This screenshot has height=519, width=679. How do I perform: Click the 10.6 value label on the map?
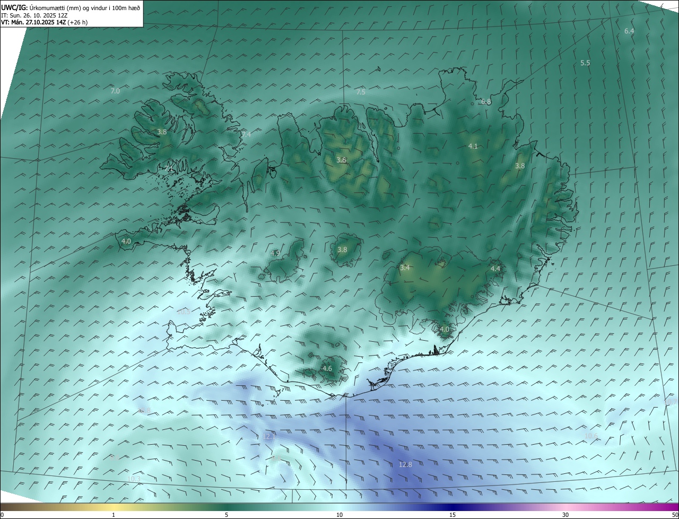pos(591,436)
